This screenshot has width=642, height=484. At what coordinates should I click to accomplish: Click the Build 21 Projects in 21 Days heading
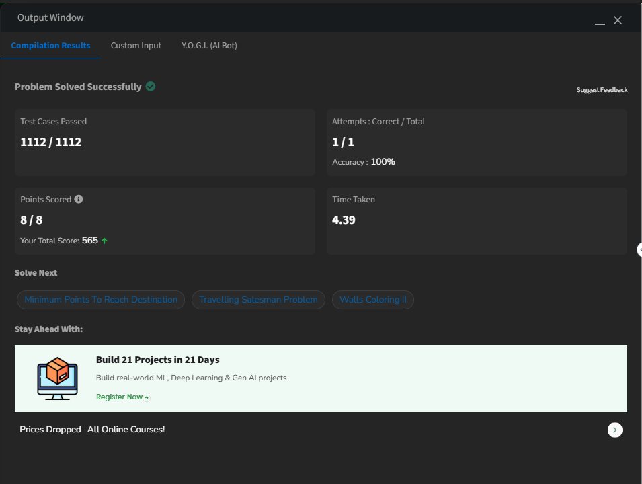pos(158,360)
